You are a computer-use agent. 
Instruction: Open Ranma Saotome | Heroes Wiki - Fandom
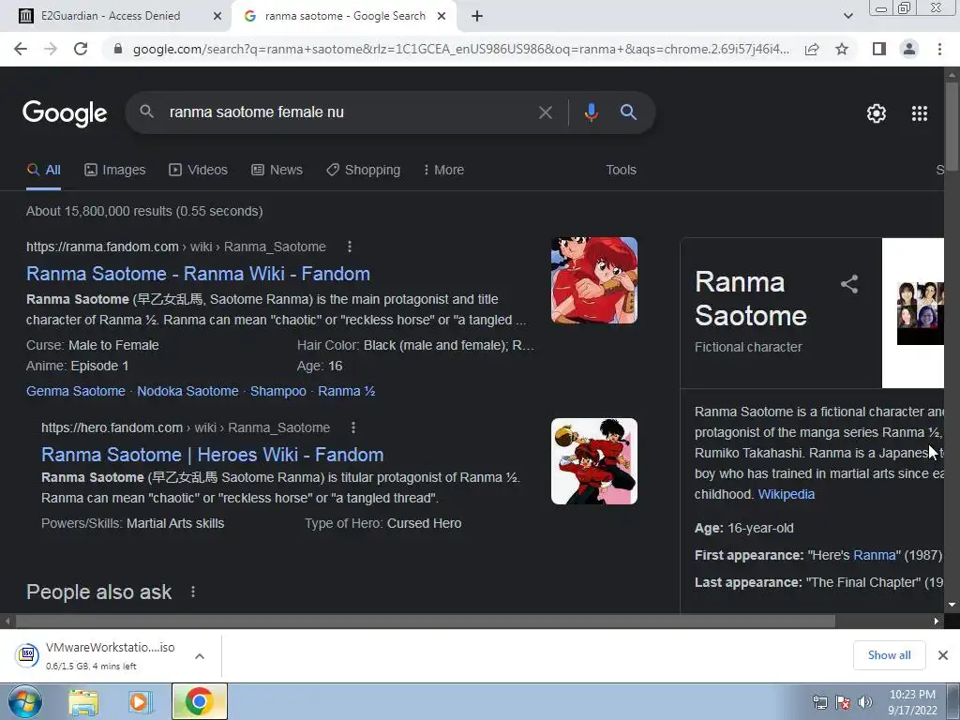pos(213,455)
